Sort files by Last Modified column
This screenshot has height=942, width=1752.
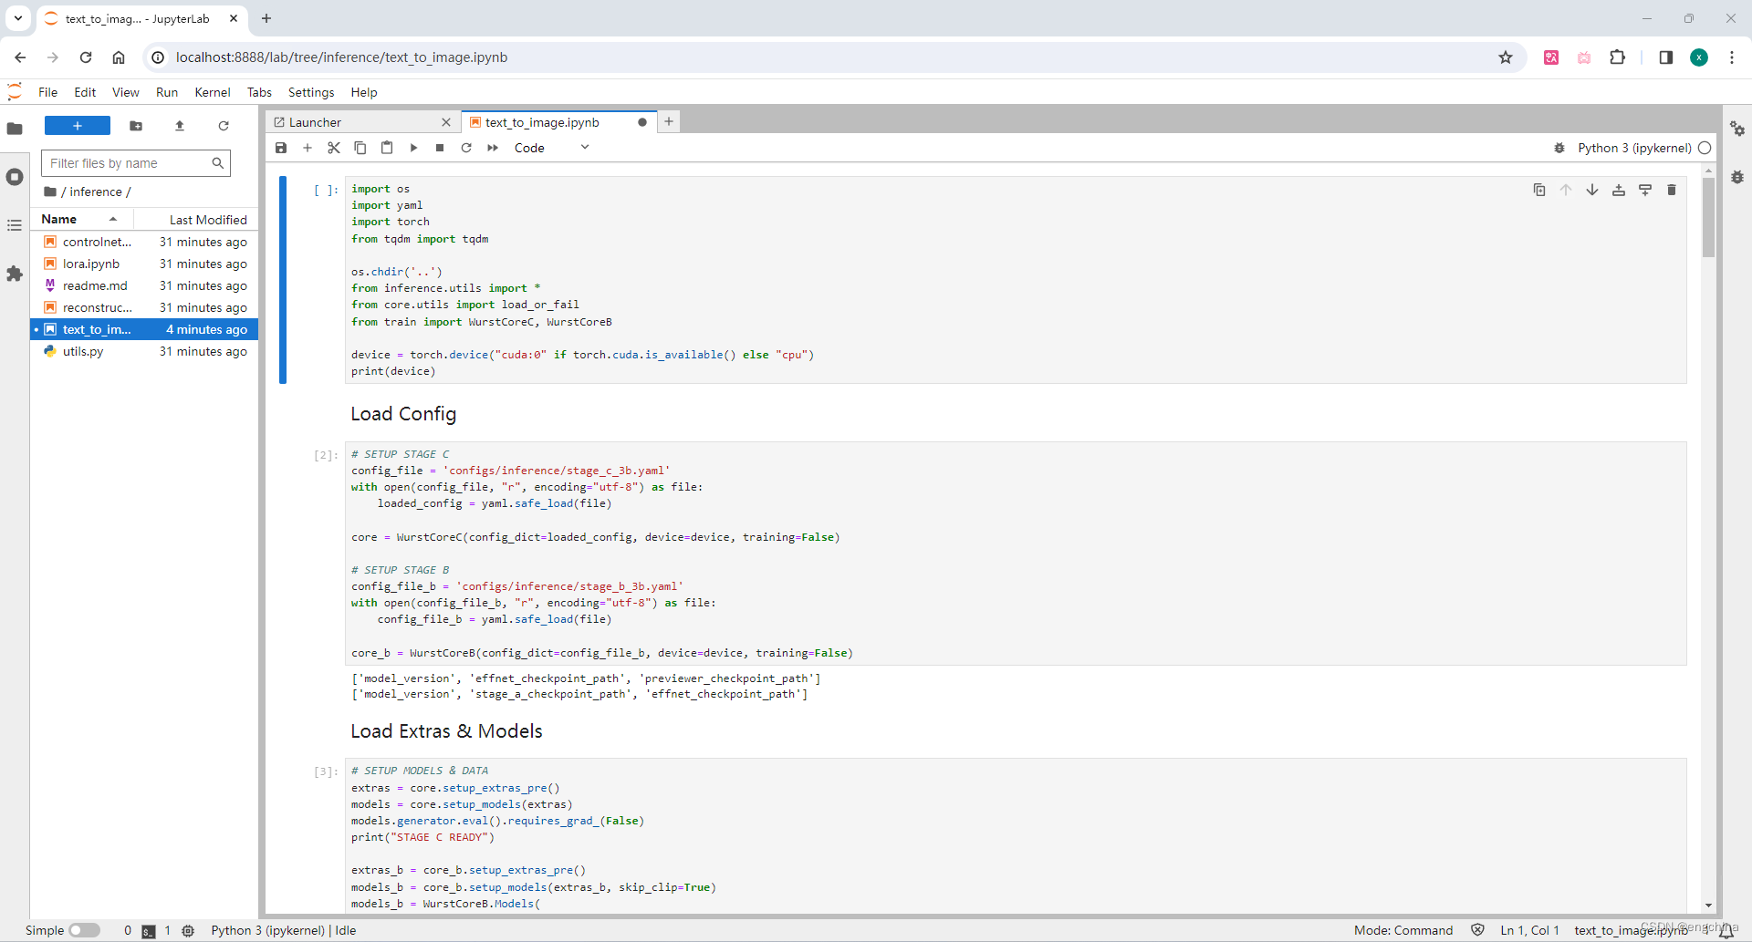[x=195, y=219]
